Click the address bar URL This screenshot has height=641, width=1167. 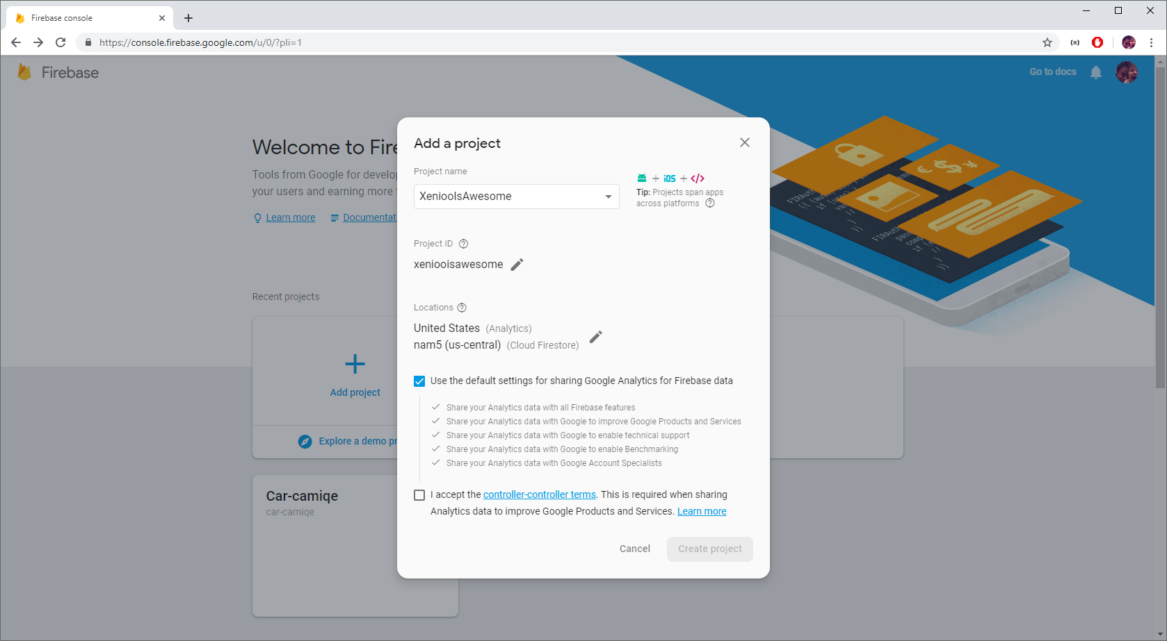200,42
